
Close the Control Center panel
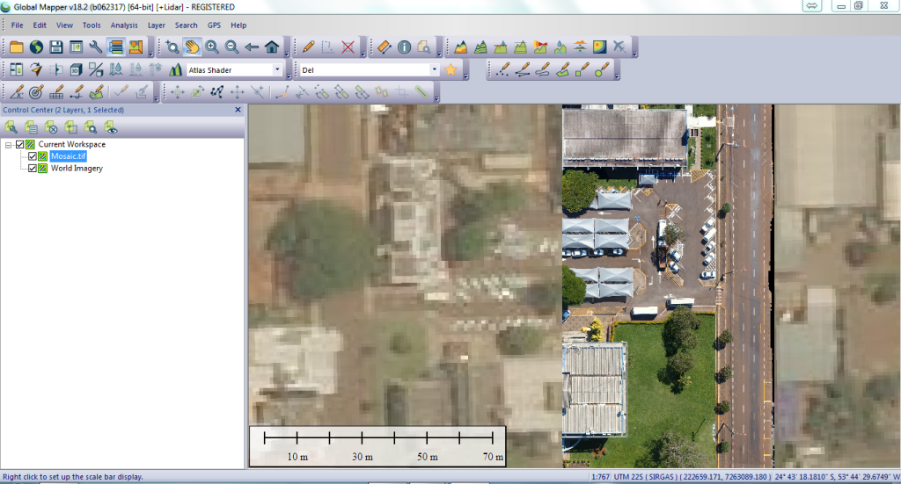tap(238, 110)
